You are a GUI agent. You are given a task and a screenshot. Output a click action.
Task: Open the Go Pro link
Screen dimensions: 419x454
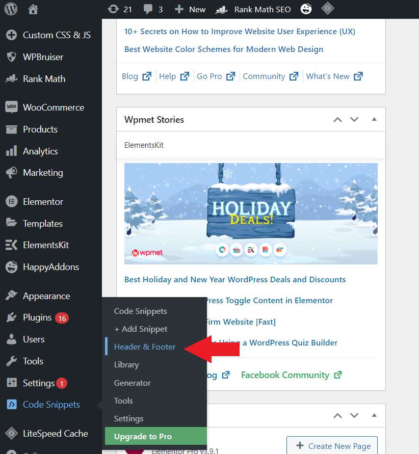click(216, 76)
